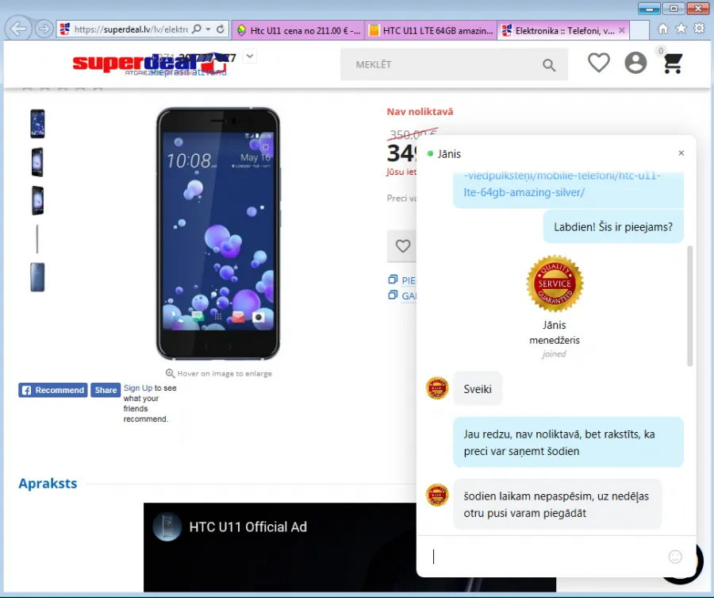Select the thin side-profile phone thumbnail
The image size is (714, 598).
[x=37, y=238]
